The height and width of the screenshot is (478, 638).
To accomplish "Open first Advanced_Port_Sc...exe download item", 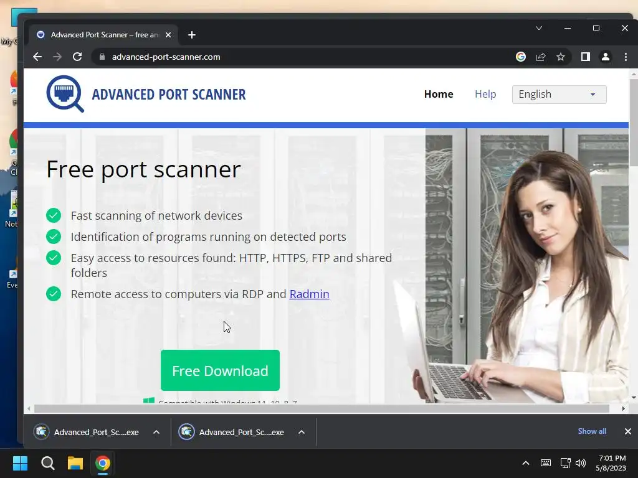I will point(97,432).
